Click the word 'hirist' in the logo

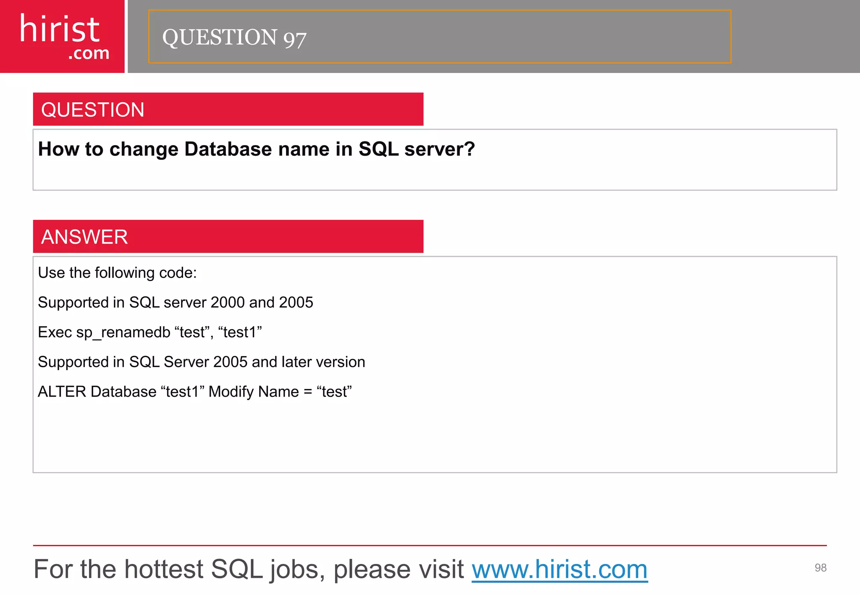(59, 29)
